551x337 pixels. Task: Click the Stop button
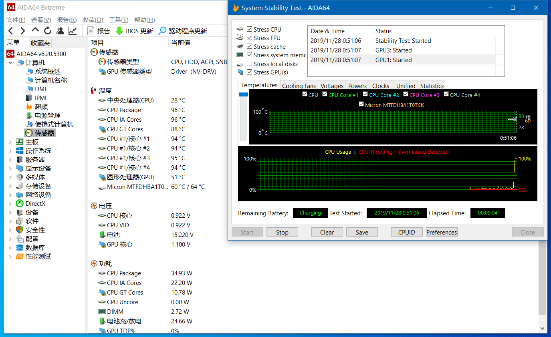282,232
